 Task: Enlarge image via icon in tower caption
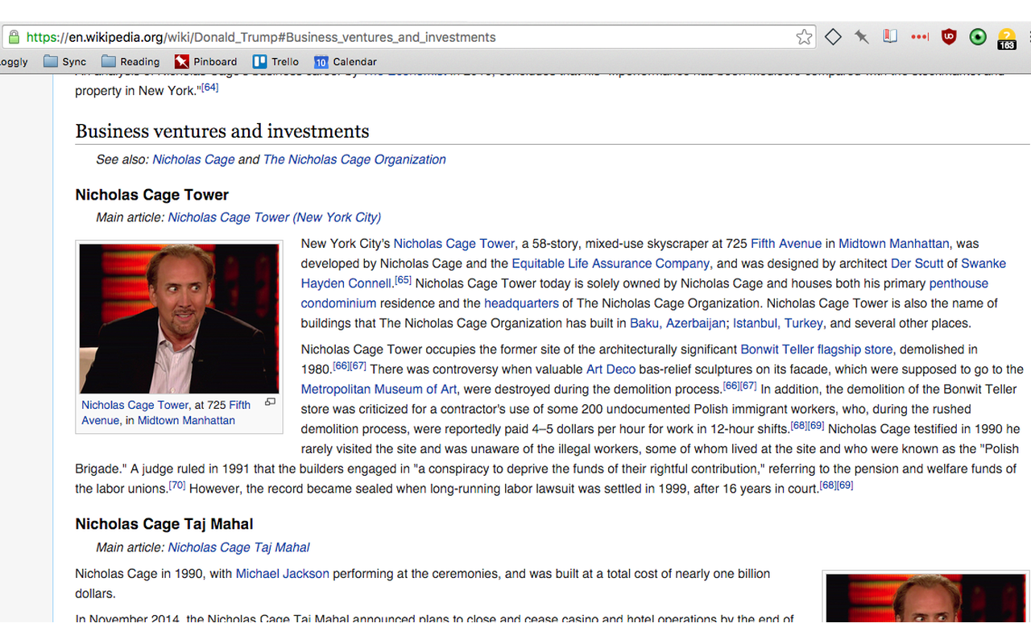click(x=271, y=402)
